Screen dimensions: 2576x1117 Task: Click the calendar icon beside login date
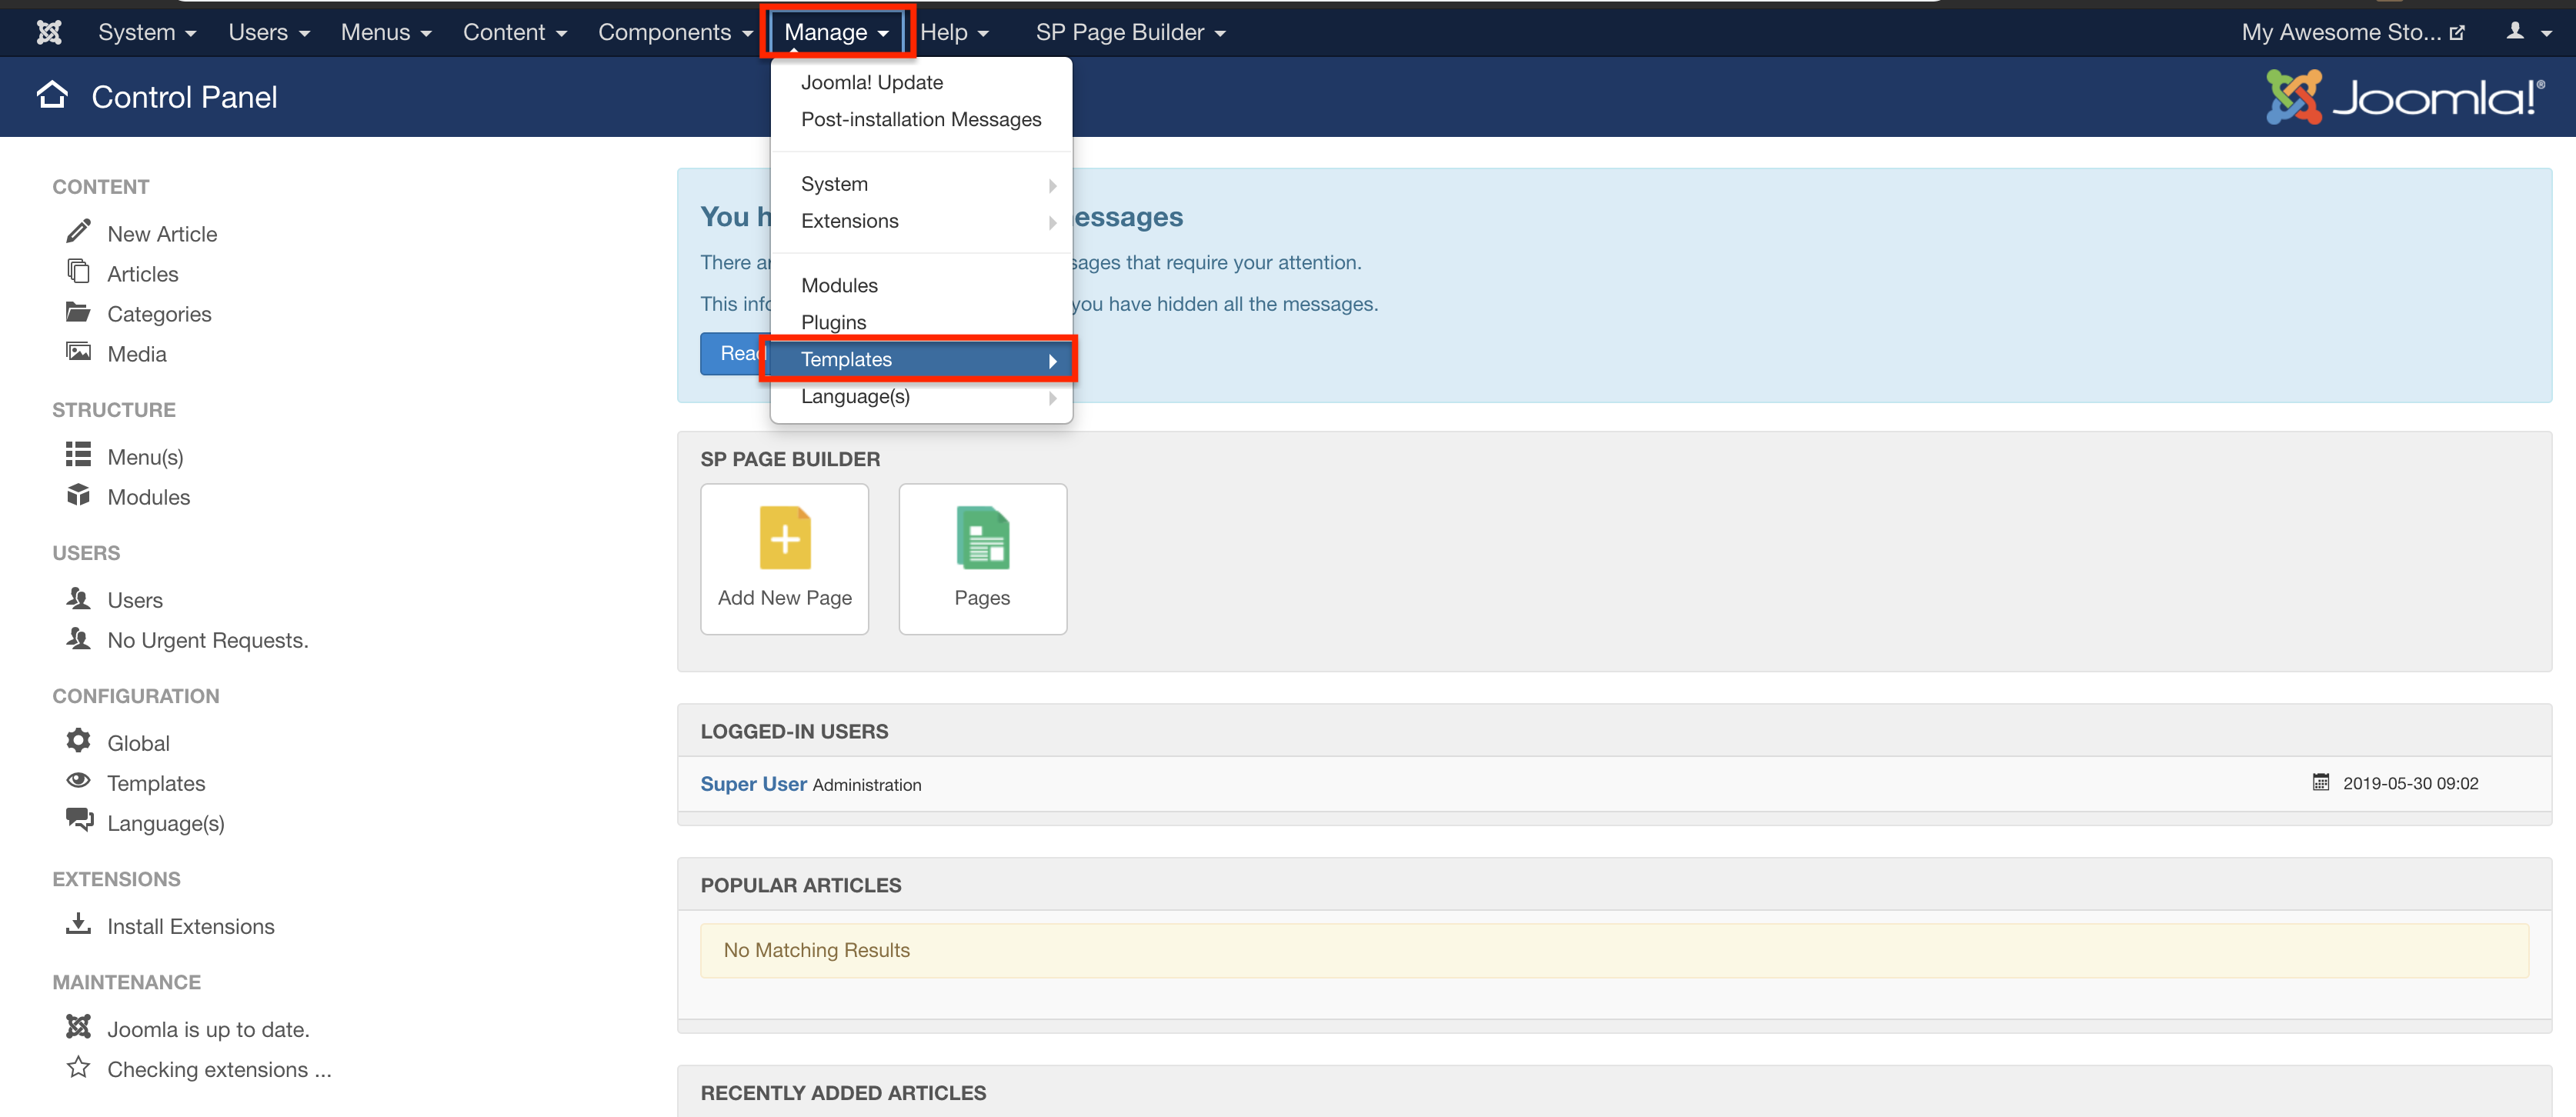[2321, 782]
